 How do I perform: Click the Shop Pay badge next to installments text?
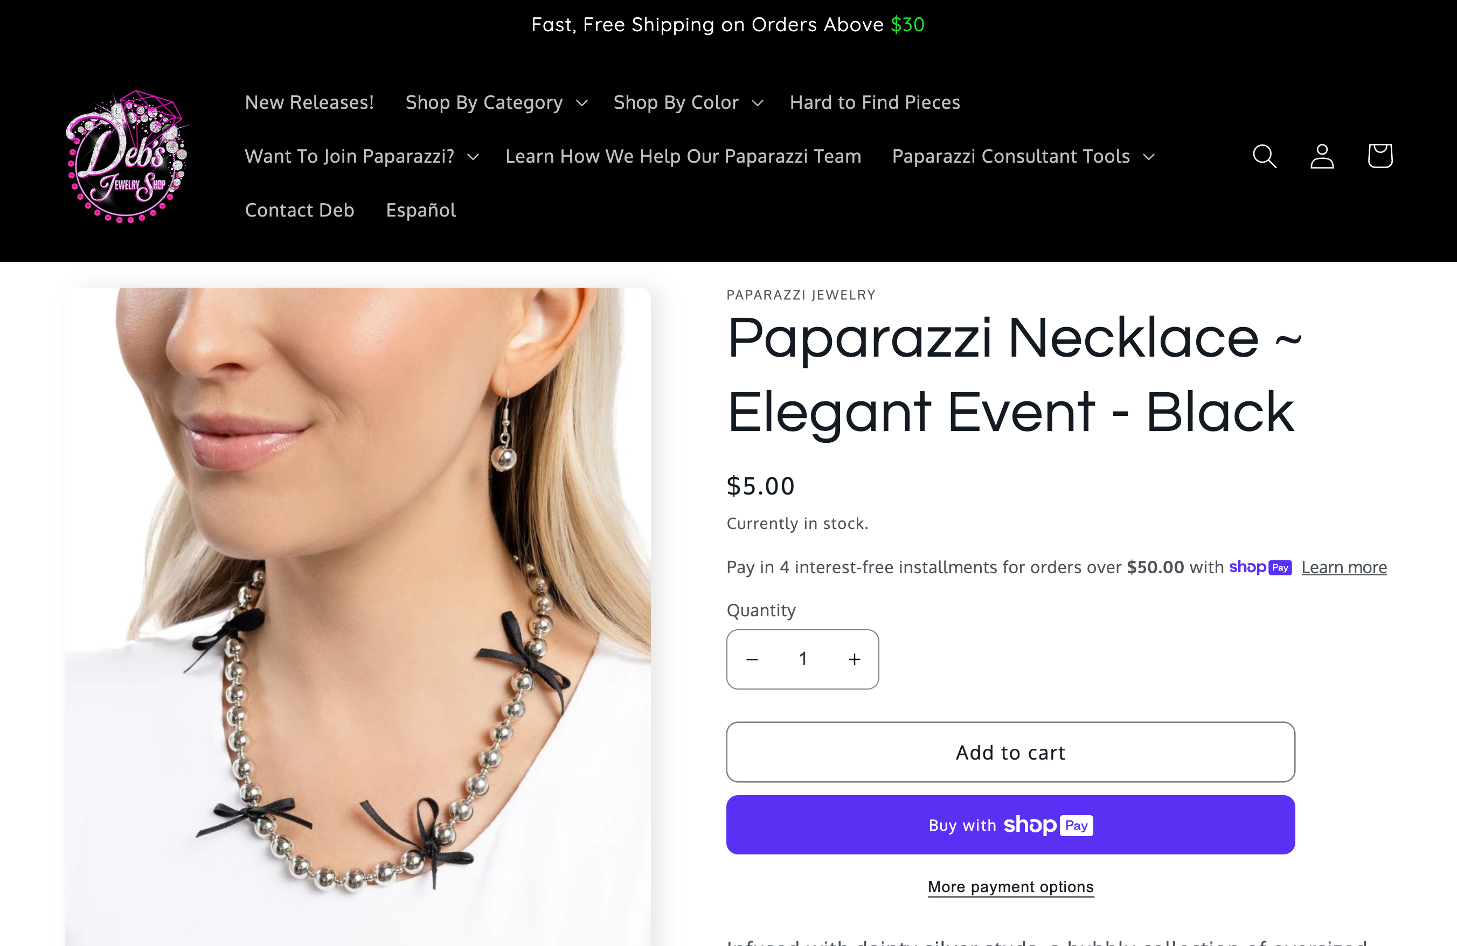click(x=1260, y=567)
